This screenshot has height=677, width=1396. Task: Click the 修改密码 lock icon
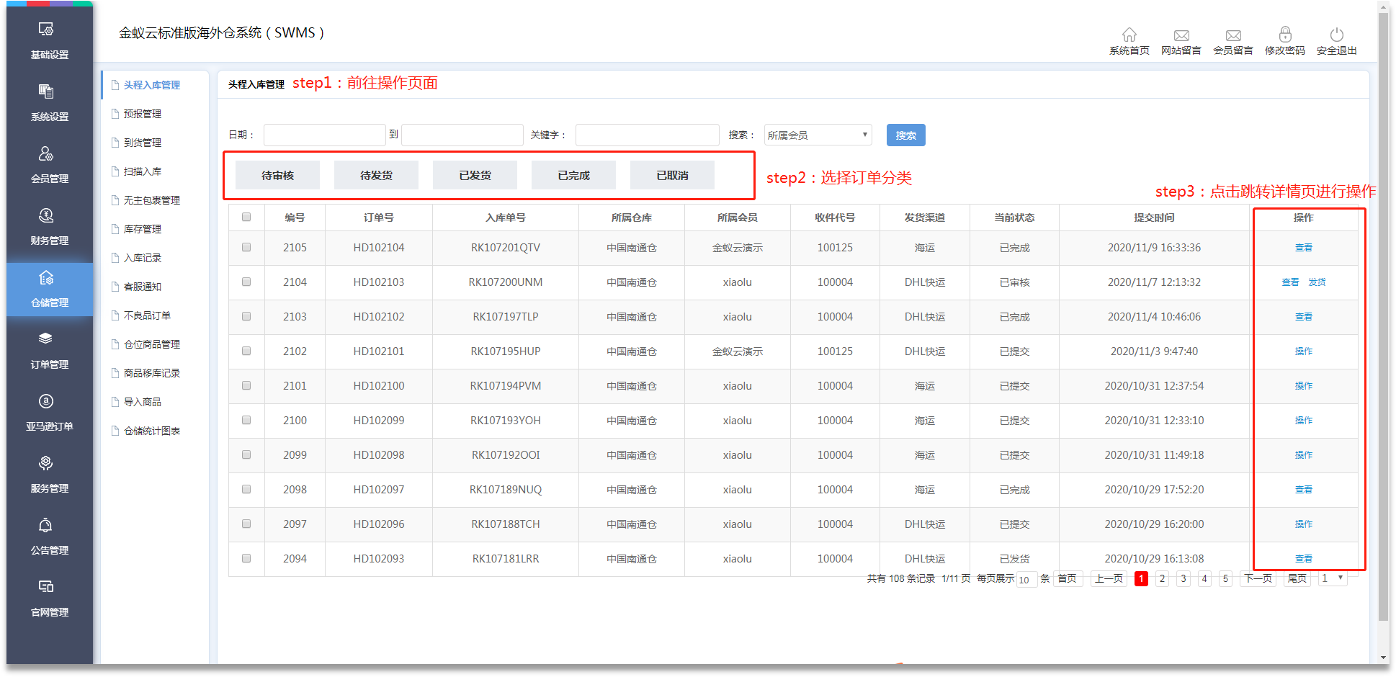pos(1284,35)
